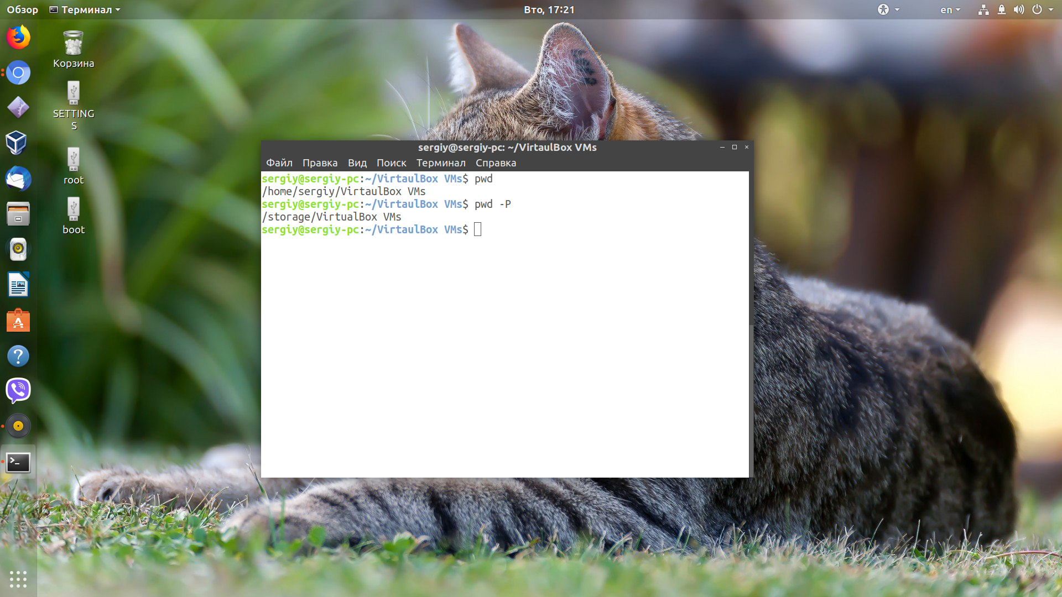Image resolution: width=1062 pixels, height=597 pixels.
Task: Click the network status icon
Action: point(983,9)
